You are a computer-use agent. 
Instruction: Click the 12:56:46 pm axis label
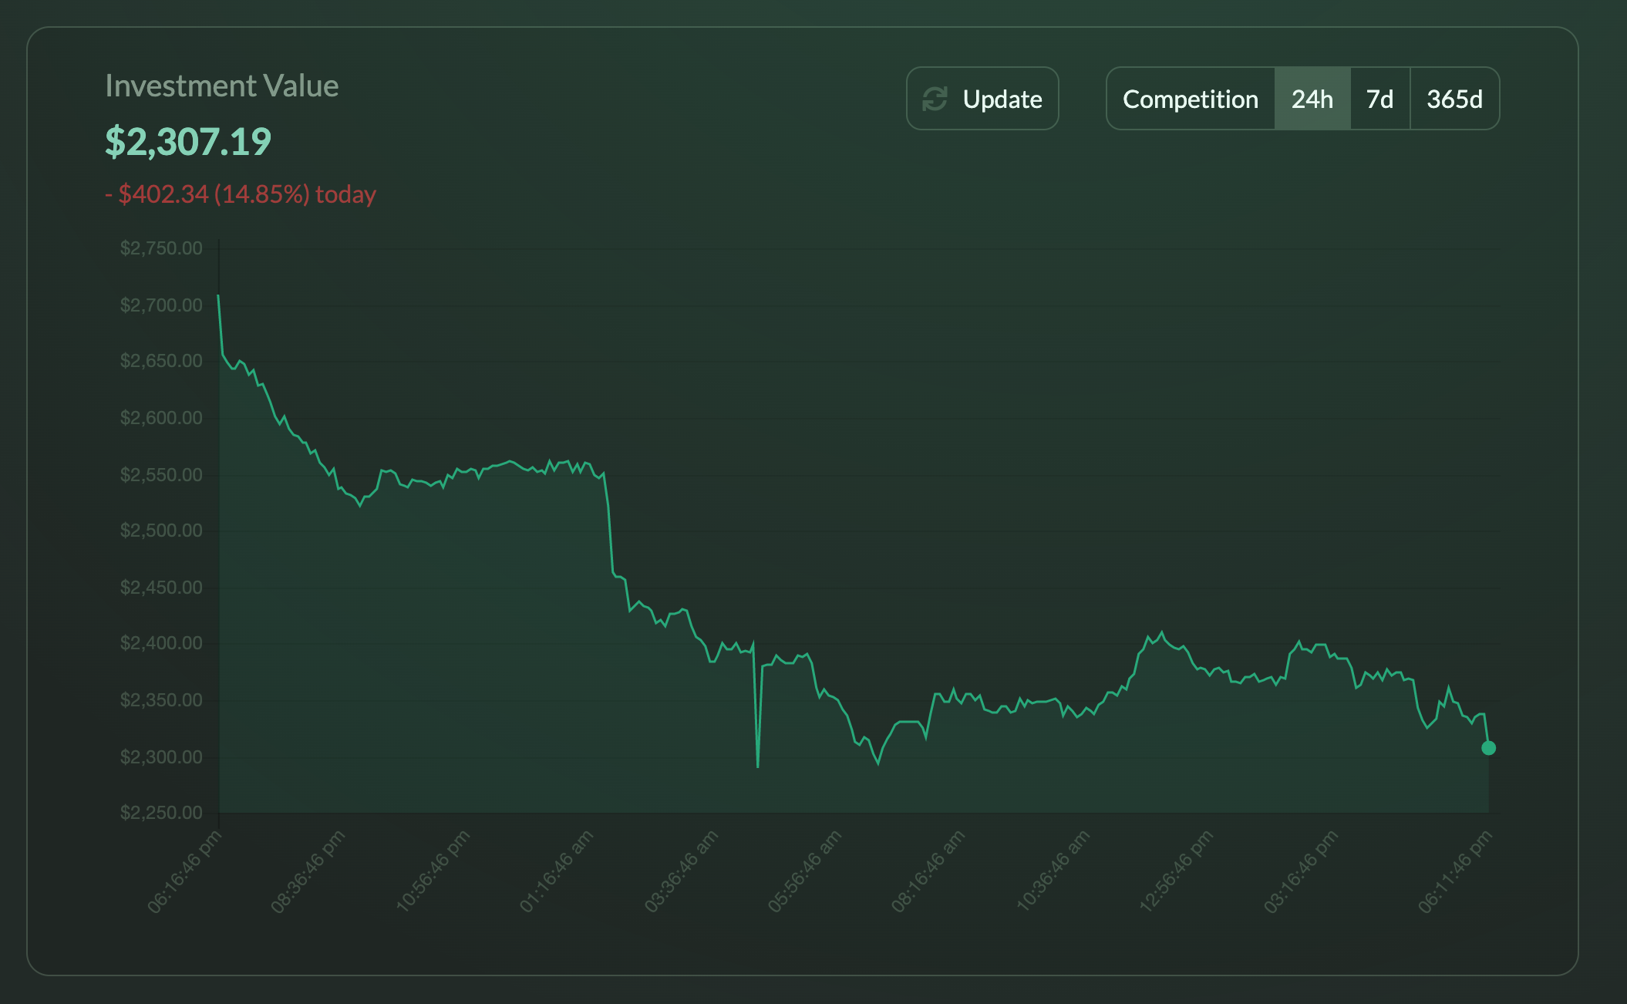tap(1177, 871)
